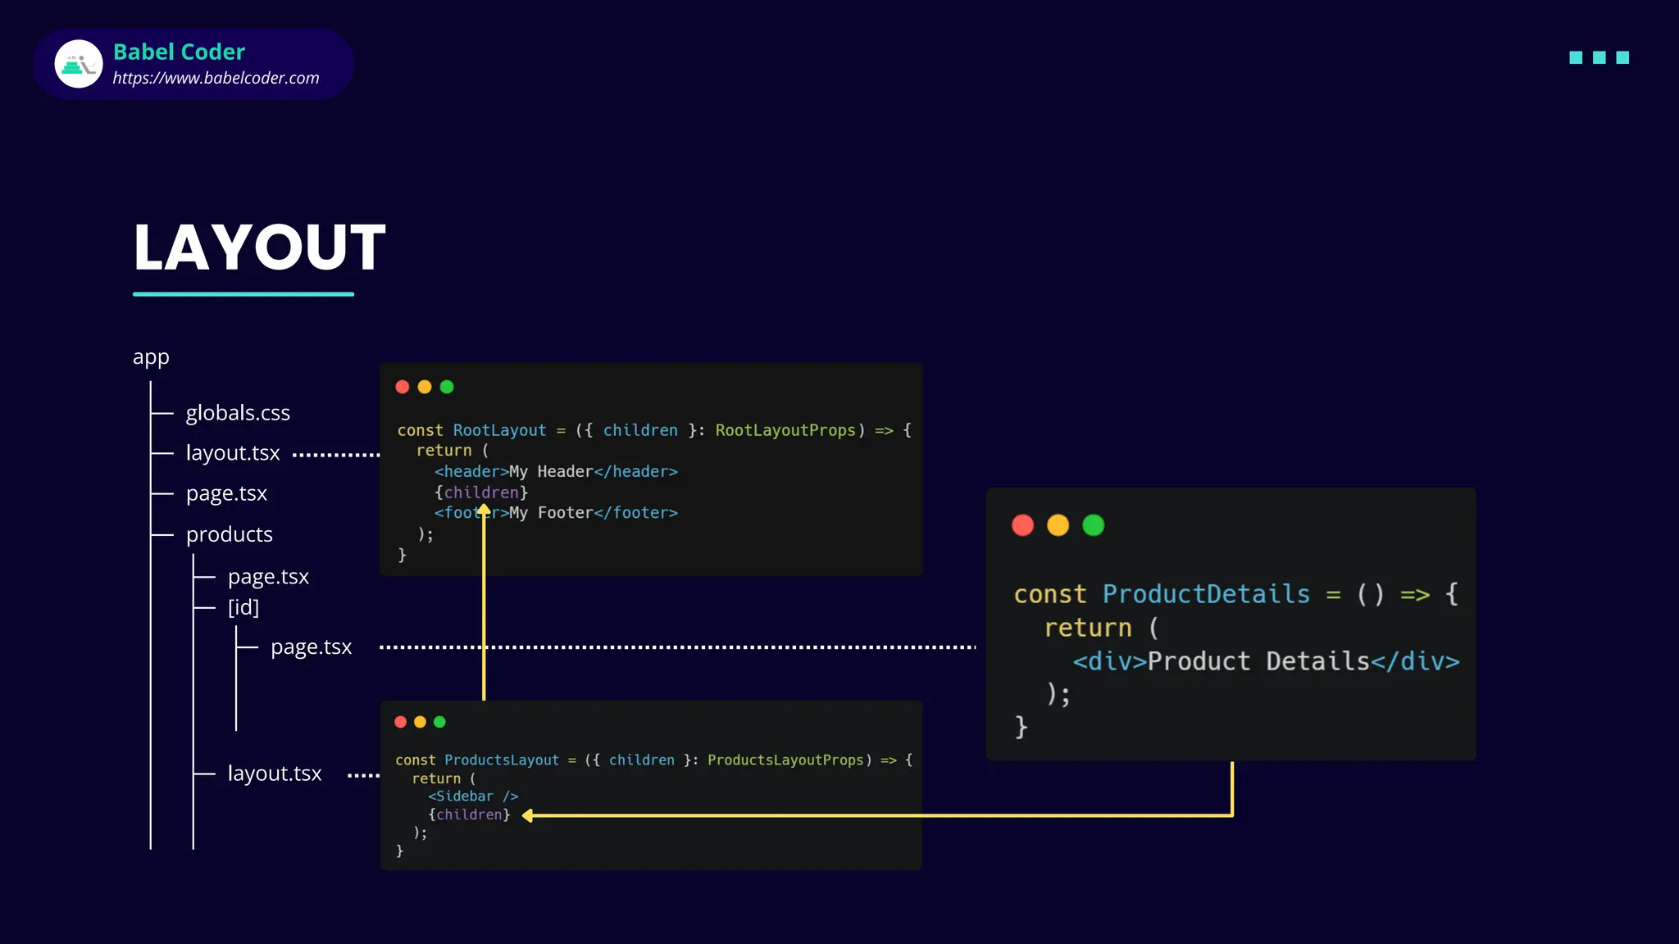
Task: Open the https://www.babelcoder.com link
Action: (x=216, y=78)
